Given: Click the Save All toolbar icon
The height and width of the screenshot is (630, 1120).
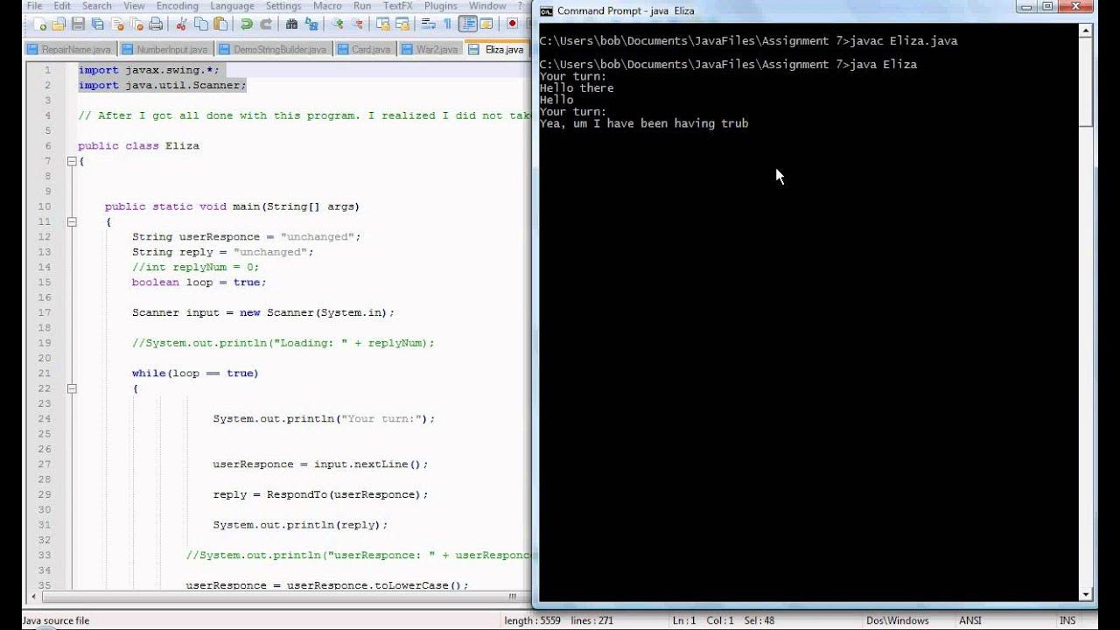Looking at the screenshot, I should [97, 24].
